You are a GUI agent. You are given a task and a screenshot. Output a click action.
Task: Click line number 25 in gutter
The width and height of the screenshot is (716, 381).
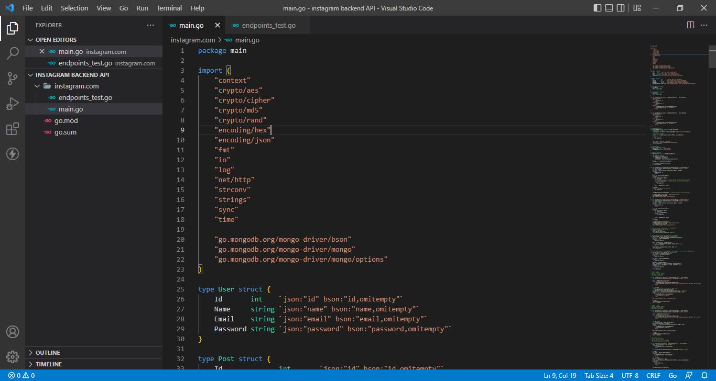point(181,289)
